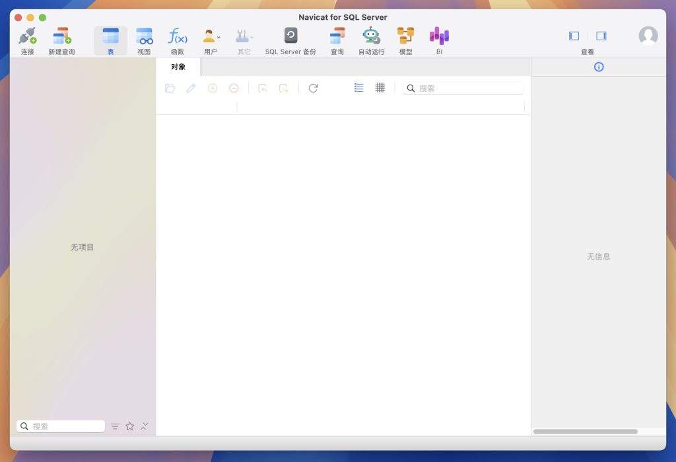Collapse all items in navigation pane
This screenshot has height=462, width=676.
coord(145,426)
